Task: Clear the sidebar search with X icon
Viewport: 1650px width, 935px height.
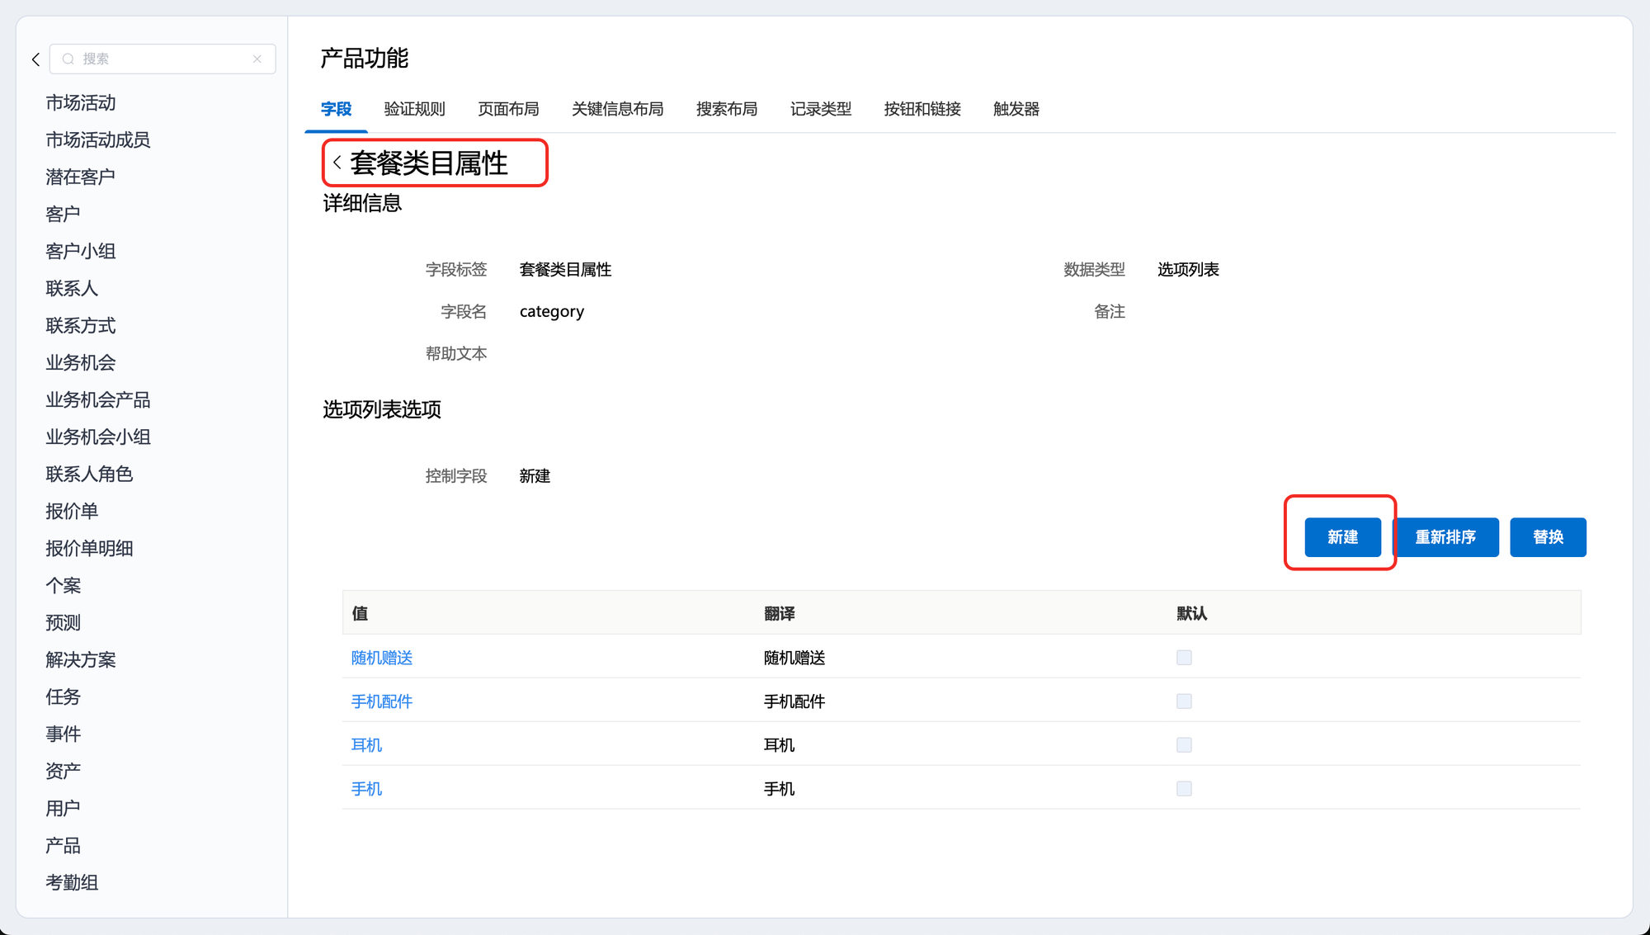Action: coord(257,59)
